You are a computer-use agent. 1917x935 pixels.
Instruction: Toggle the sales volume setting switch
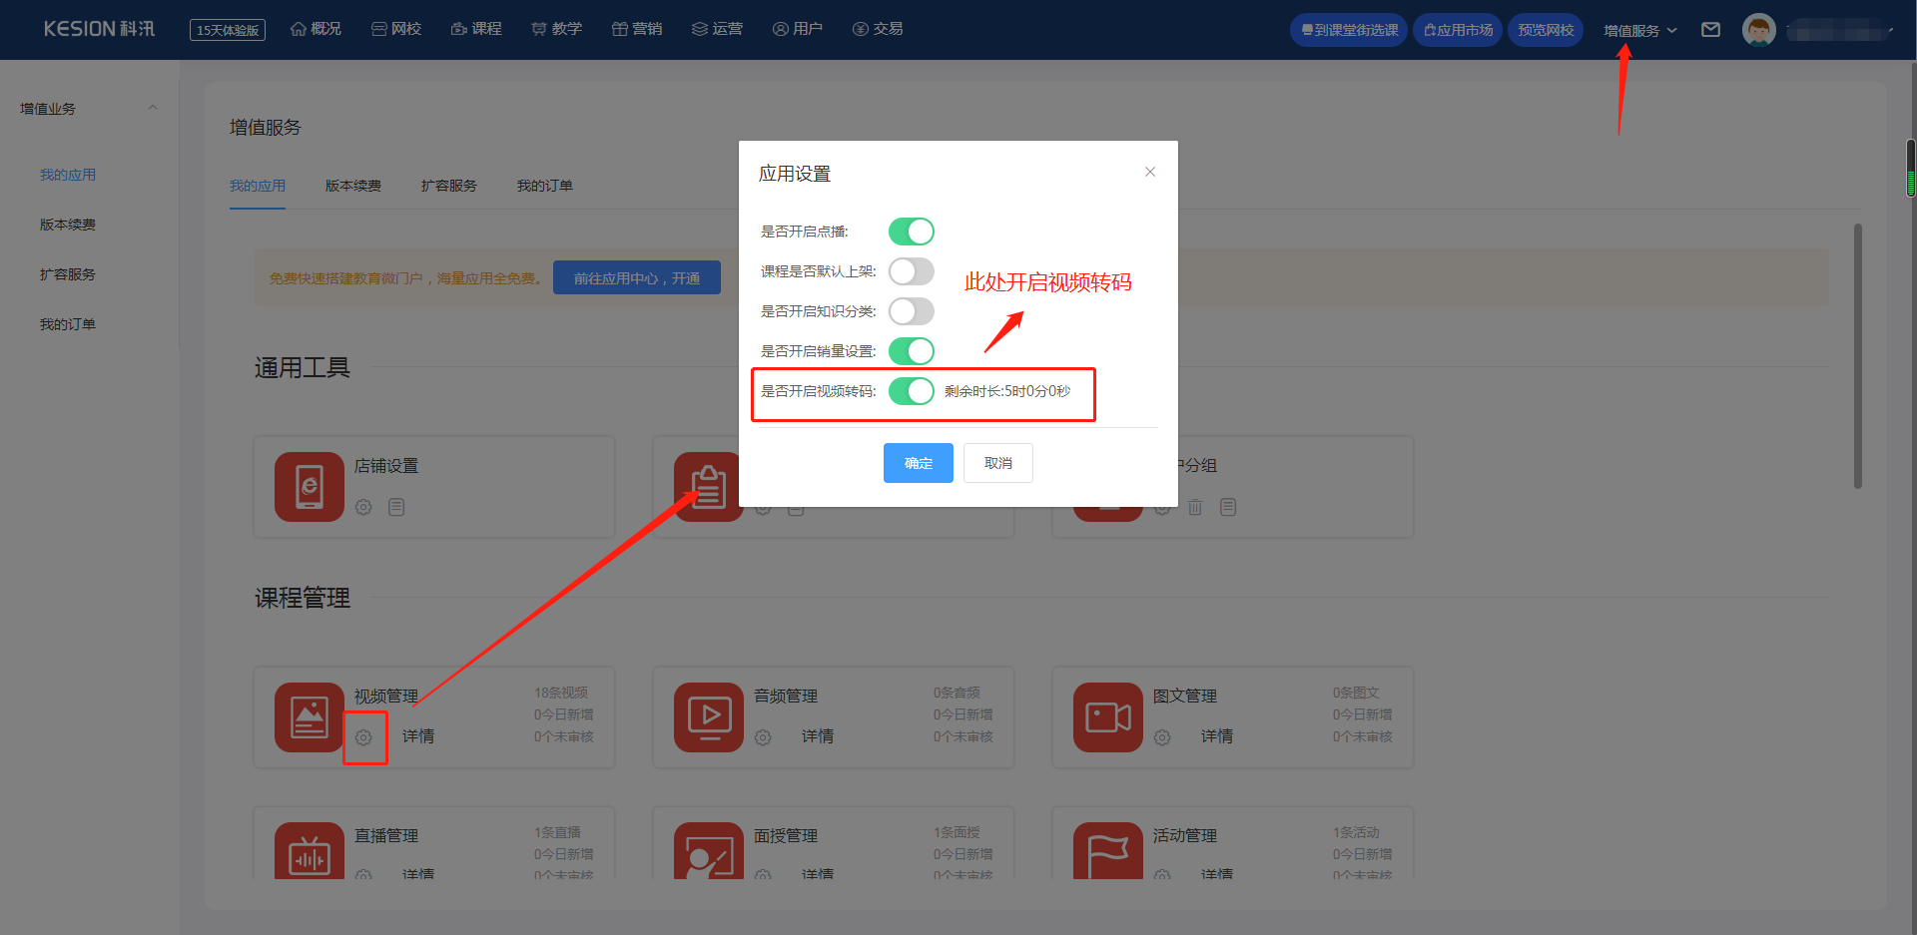point(911,351)
